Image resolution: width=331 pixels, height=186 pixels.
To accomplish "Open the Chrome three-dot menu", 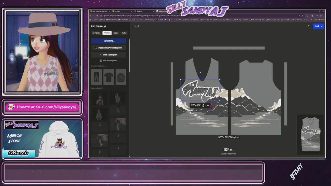I will point(324,16).
